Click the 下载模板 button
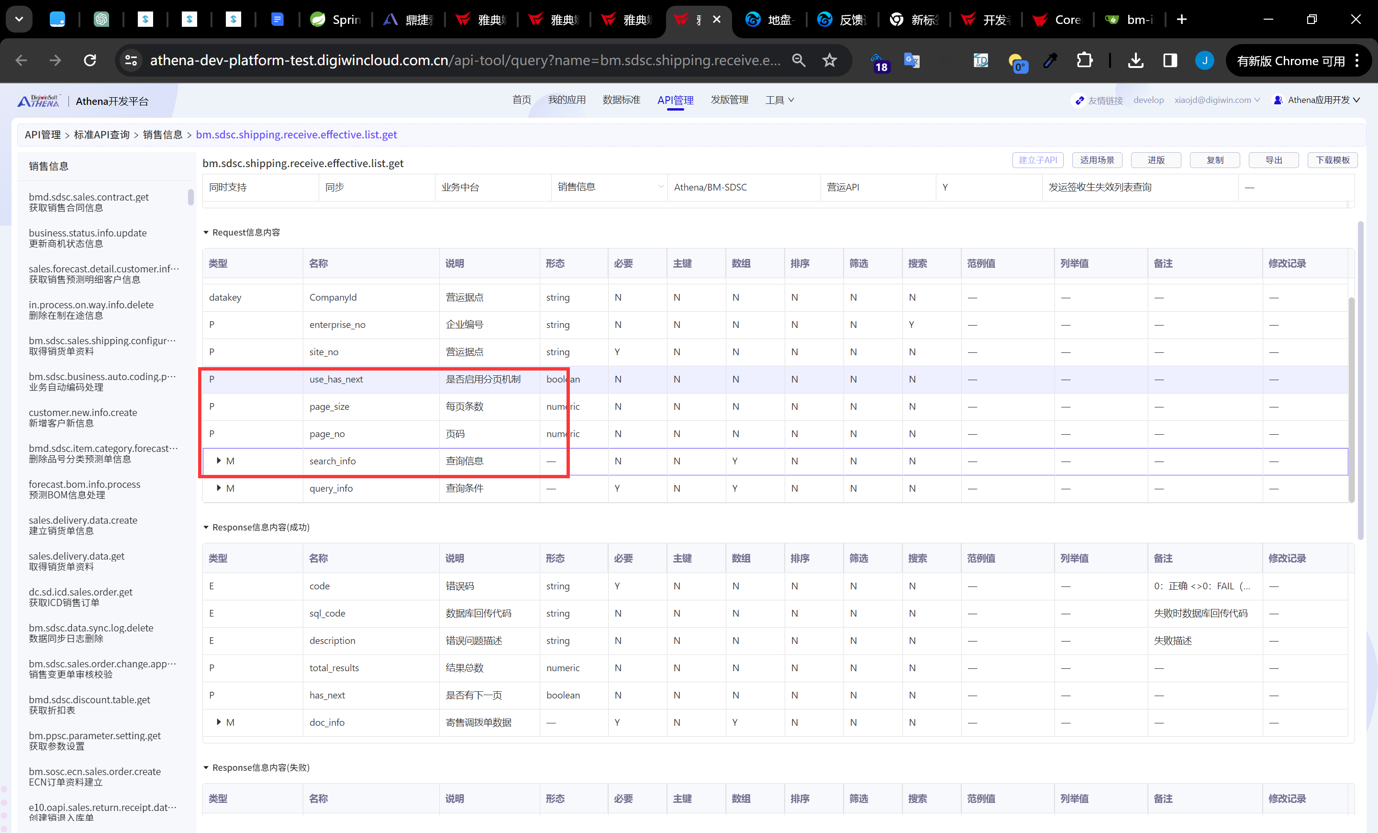The image size is (1378, 833). [1333, 160]
